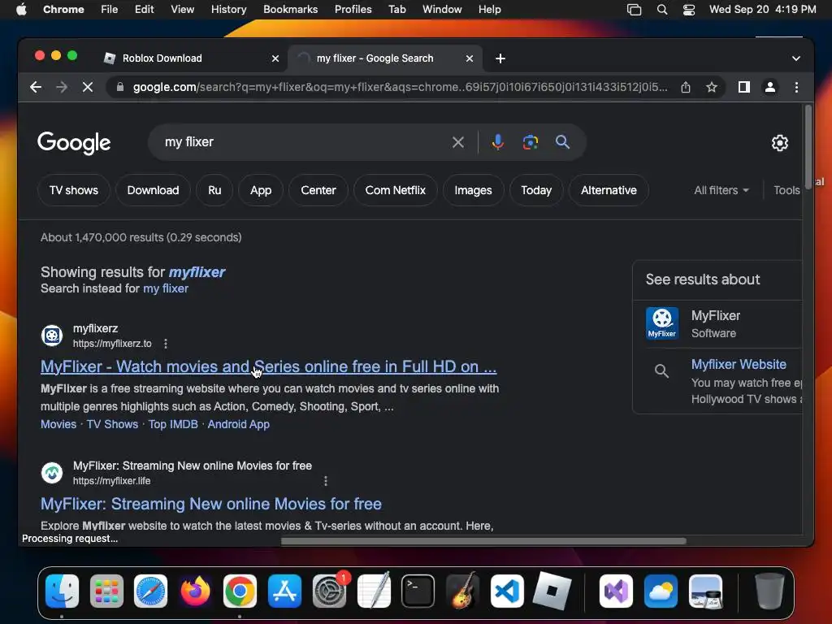Open the Myflixer Website related search

739,365
